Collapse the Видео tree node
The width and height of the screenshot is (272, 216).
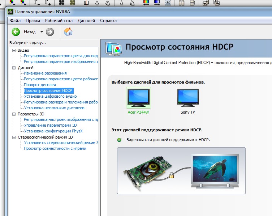14,50
